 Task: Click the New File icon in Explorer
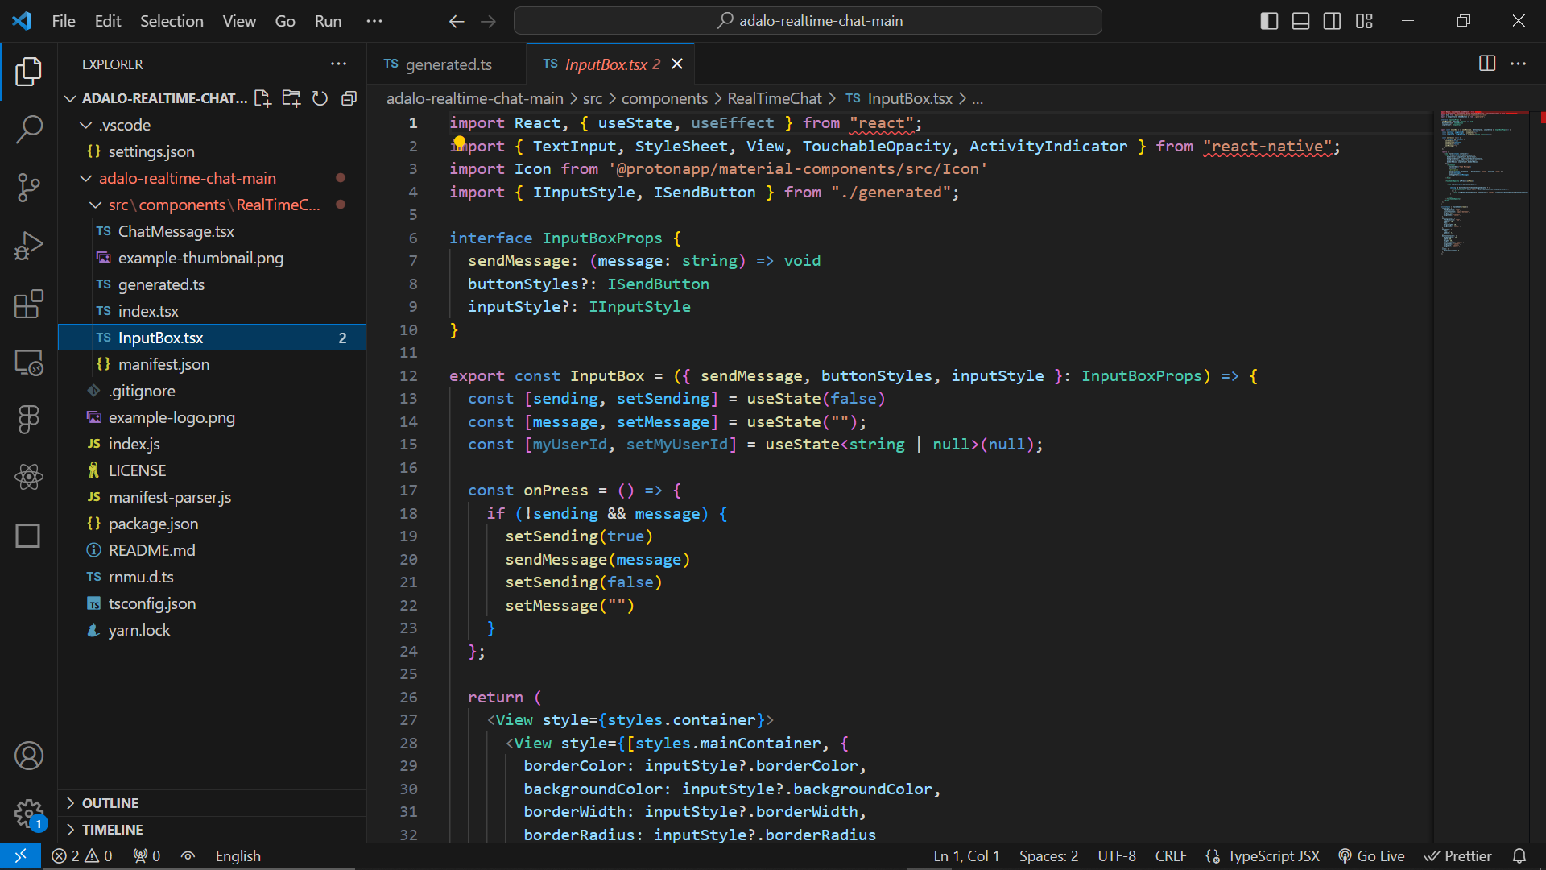tap(262, 98)
